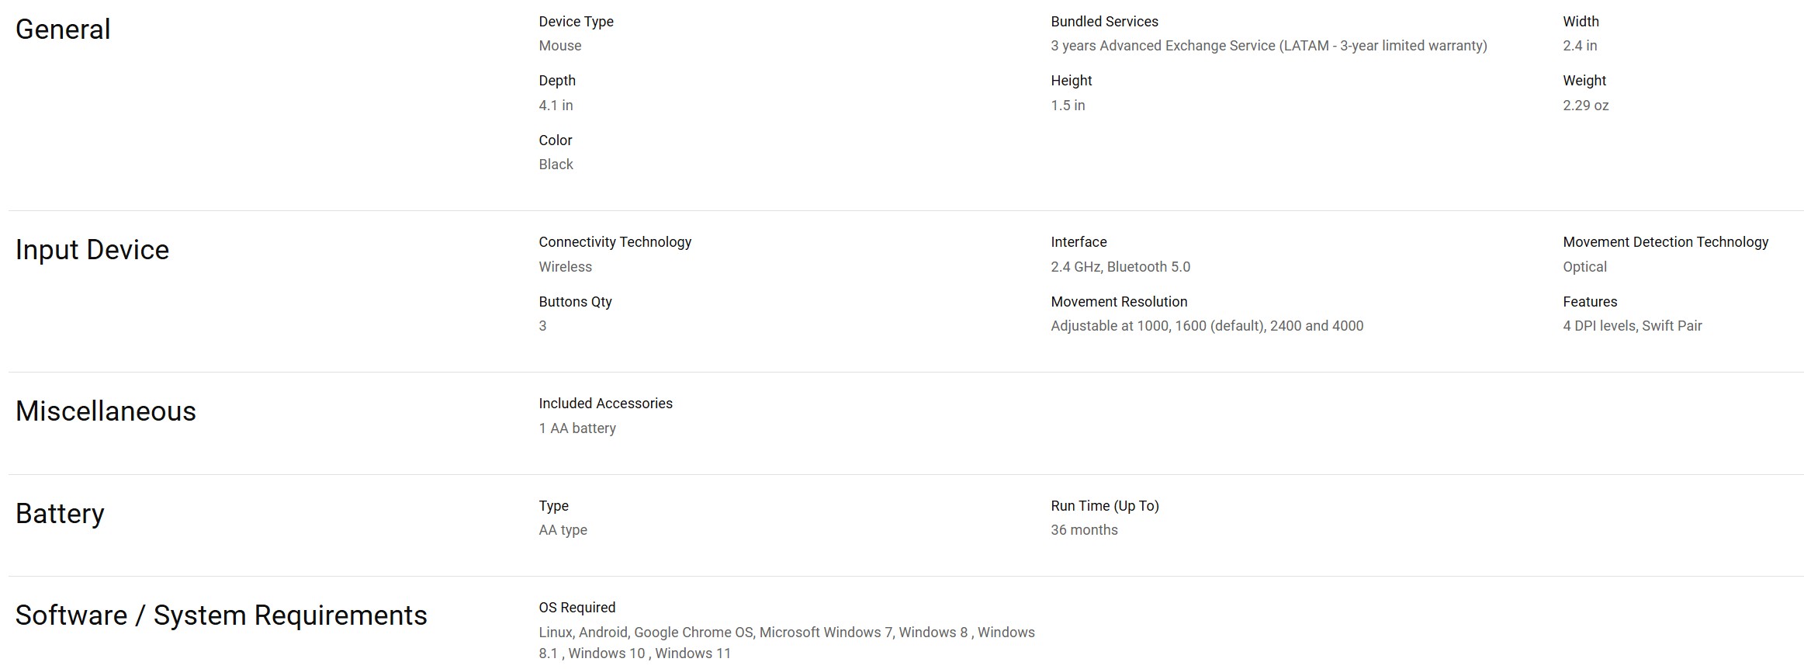Click the Battery section heading
Screen dimensions: 1804x669
[x=60, y=514]
